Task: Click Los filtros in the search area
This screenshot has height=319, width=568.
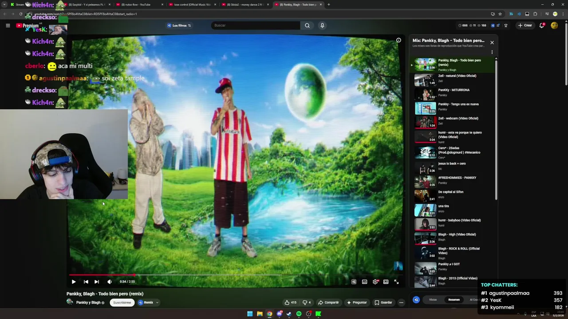Action: click(179, 26)
